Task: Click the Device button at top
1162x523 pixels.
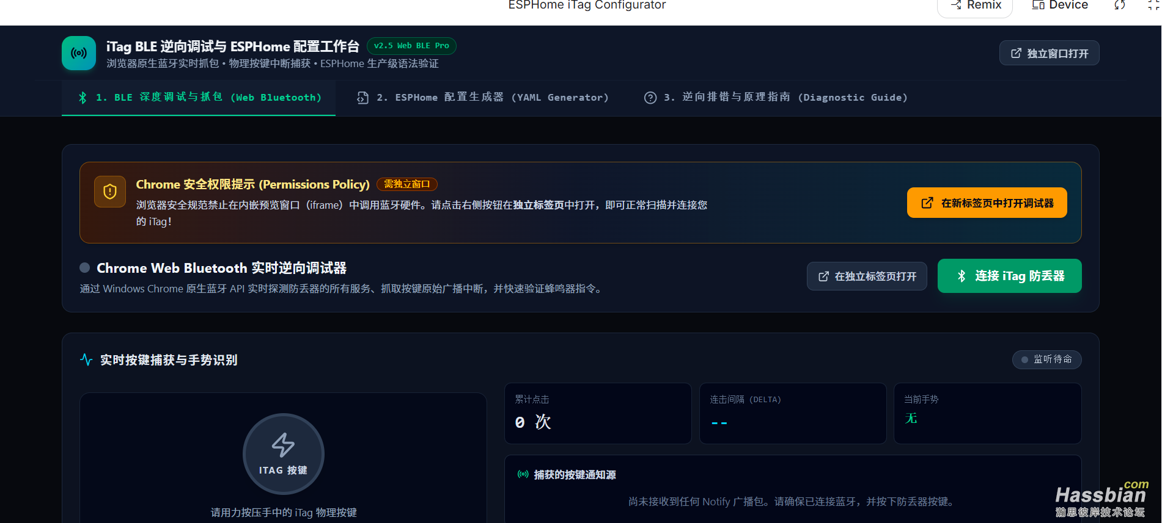Action: pyautogui.click(x=1060, y=5)
